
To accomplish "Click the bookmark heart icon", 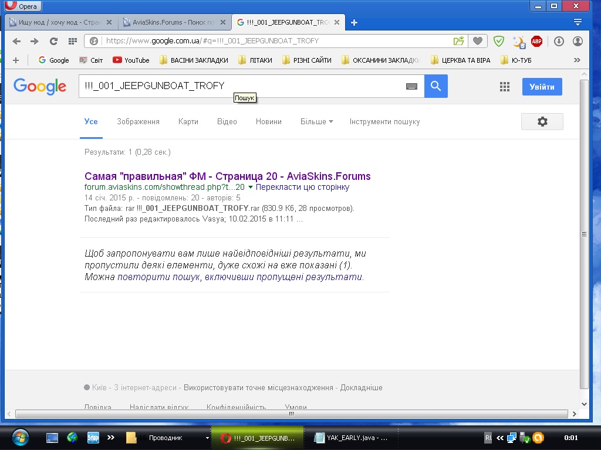I will tap(478, 41).
